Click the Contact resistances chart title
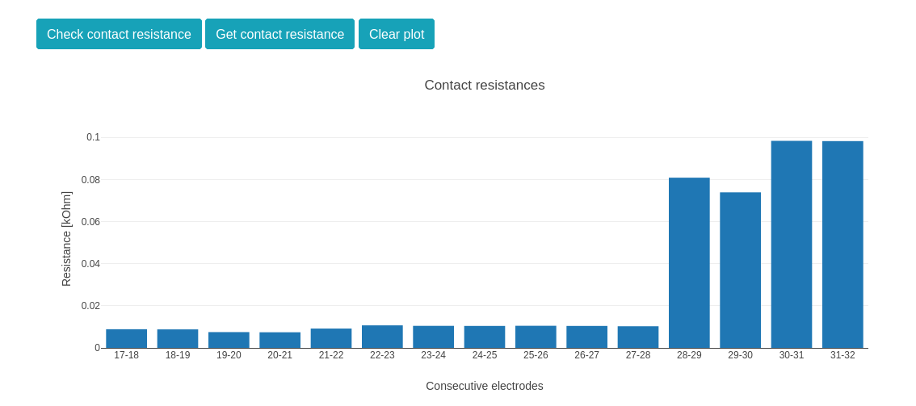 tap(484, 86)
